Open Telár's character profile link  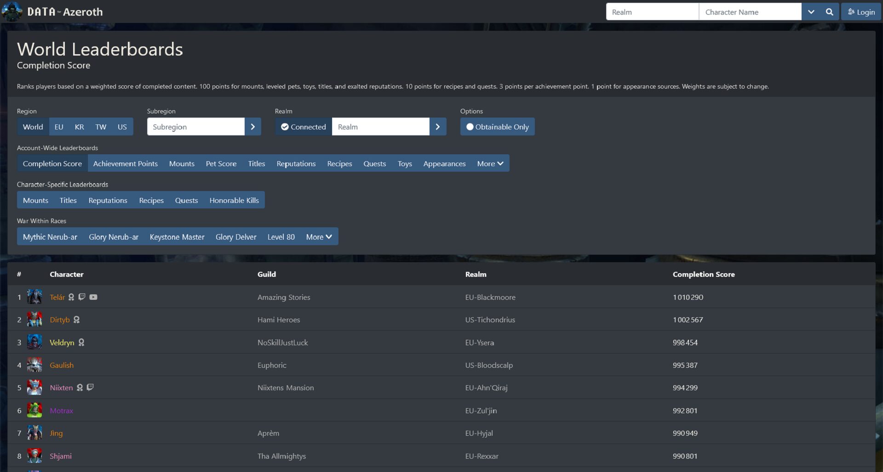57,298
